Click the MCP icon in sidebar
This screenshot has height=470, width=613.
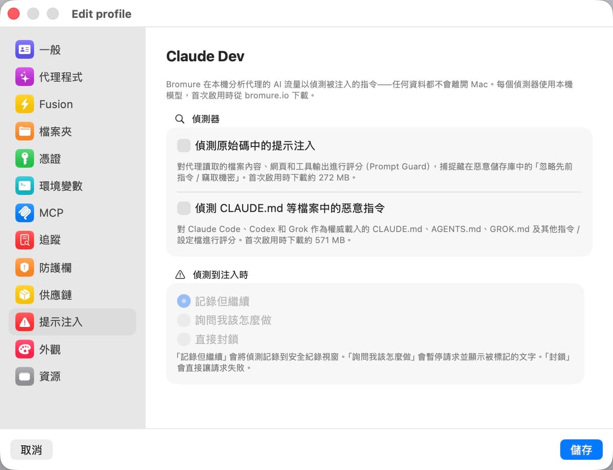point(25,213)
